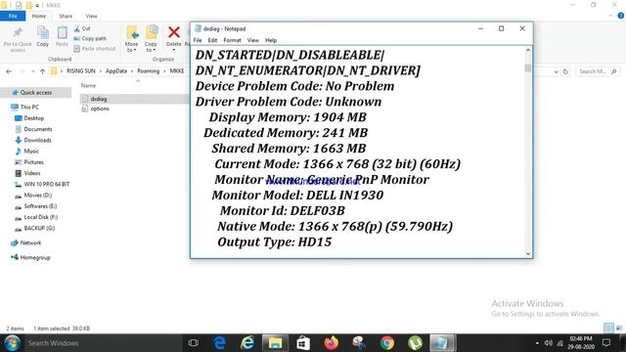Select This PC in the navigation pane
This screenshot has width=626, height=352.
pyautogui.click(x=29, y=107)
